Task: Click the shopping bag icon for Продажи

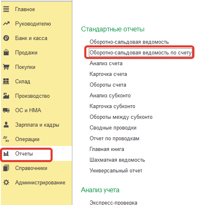Action: pyautogui.click(x=6, y=52)
